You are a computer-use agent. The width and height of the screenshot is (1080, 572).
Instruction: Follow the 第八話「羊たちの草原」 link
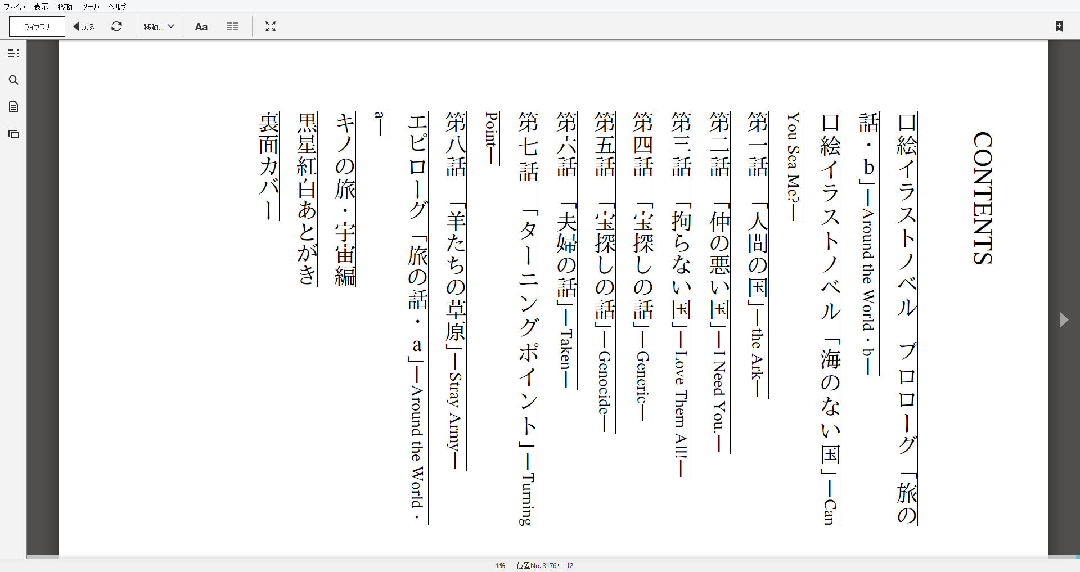coord(456,291)
